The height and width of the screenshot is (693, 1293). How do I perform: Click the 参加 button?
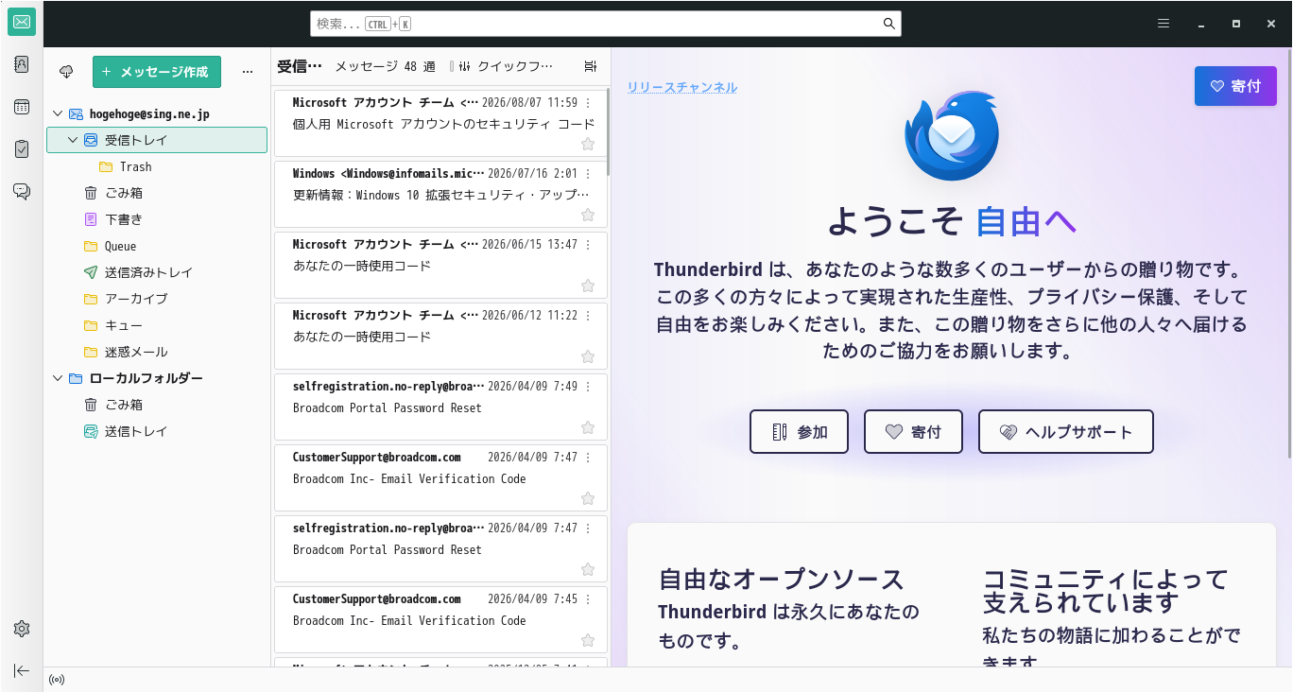(x=799, y=432)
